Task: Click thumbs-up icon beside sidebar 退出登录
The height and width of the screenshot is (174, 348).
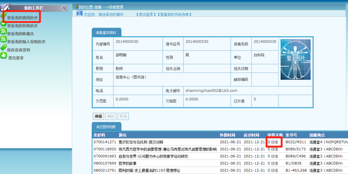Action: 3,55
